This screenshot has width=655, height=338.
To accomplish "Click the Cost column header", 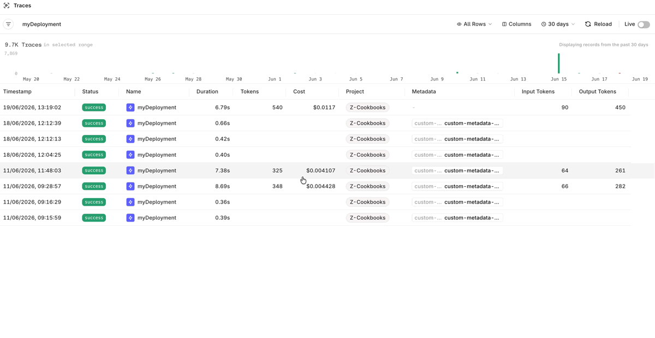I will tap(299, 91).
